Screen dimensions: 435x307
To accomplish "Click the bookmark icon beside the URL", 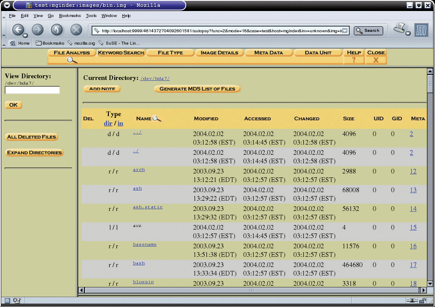I will [96, 31].
